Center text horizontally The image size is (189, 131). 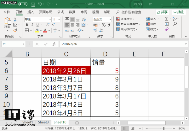click(72, 25)
